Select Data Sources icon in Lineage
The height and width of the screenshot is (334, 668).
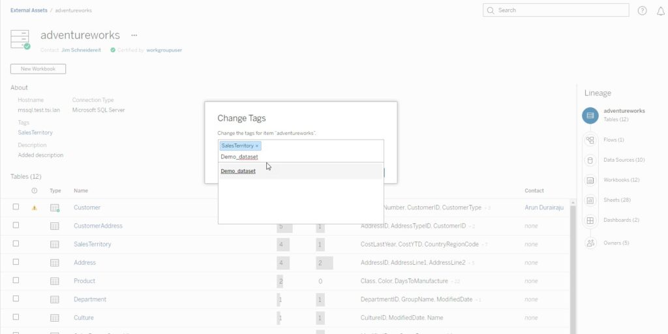590,160
